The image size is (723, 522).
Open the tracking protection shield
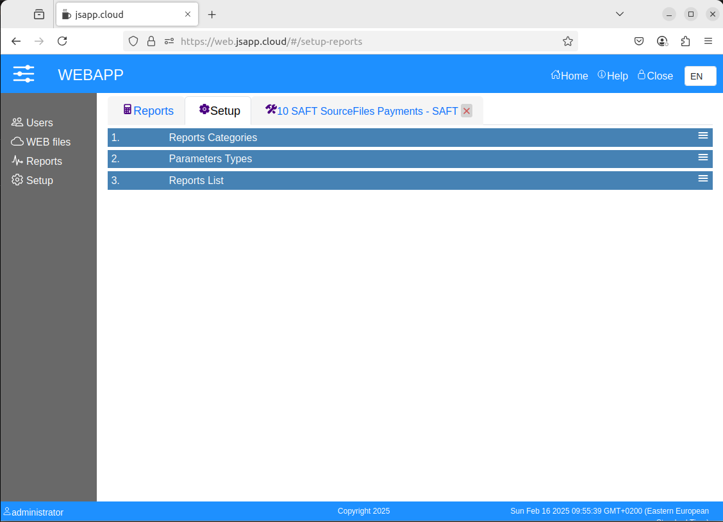click(133, 42)
